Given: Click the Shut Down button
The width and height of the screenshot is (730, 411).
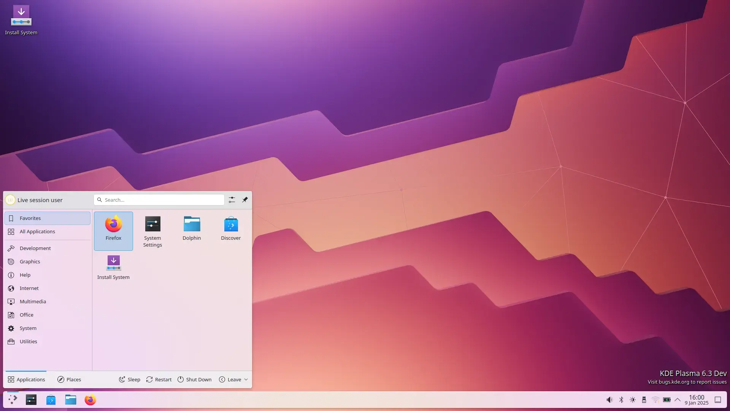Looking at the screenshot, I should tap(195, 379).
